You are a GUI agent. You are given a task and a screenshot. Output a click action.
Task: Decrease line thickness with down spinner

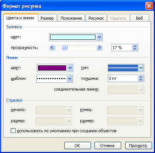point(141,80)
